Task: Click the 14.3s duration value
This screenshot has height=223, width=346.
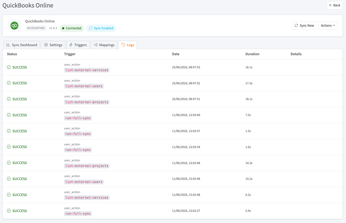Action: pos(249,163)
